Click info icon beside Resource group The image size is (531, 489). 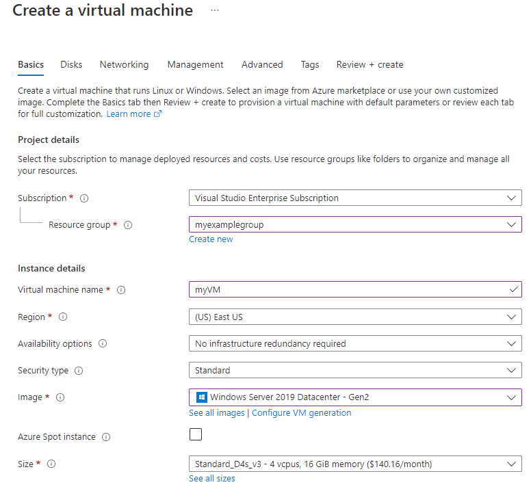[128, 225]
